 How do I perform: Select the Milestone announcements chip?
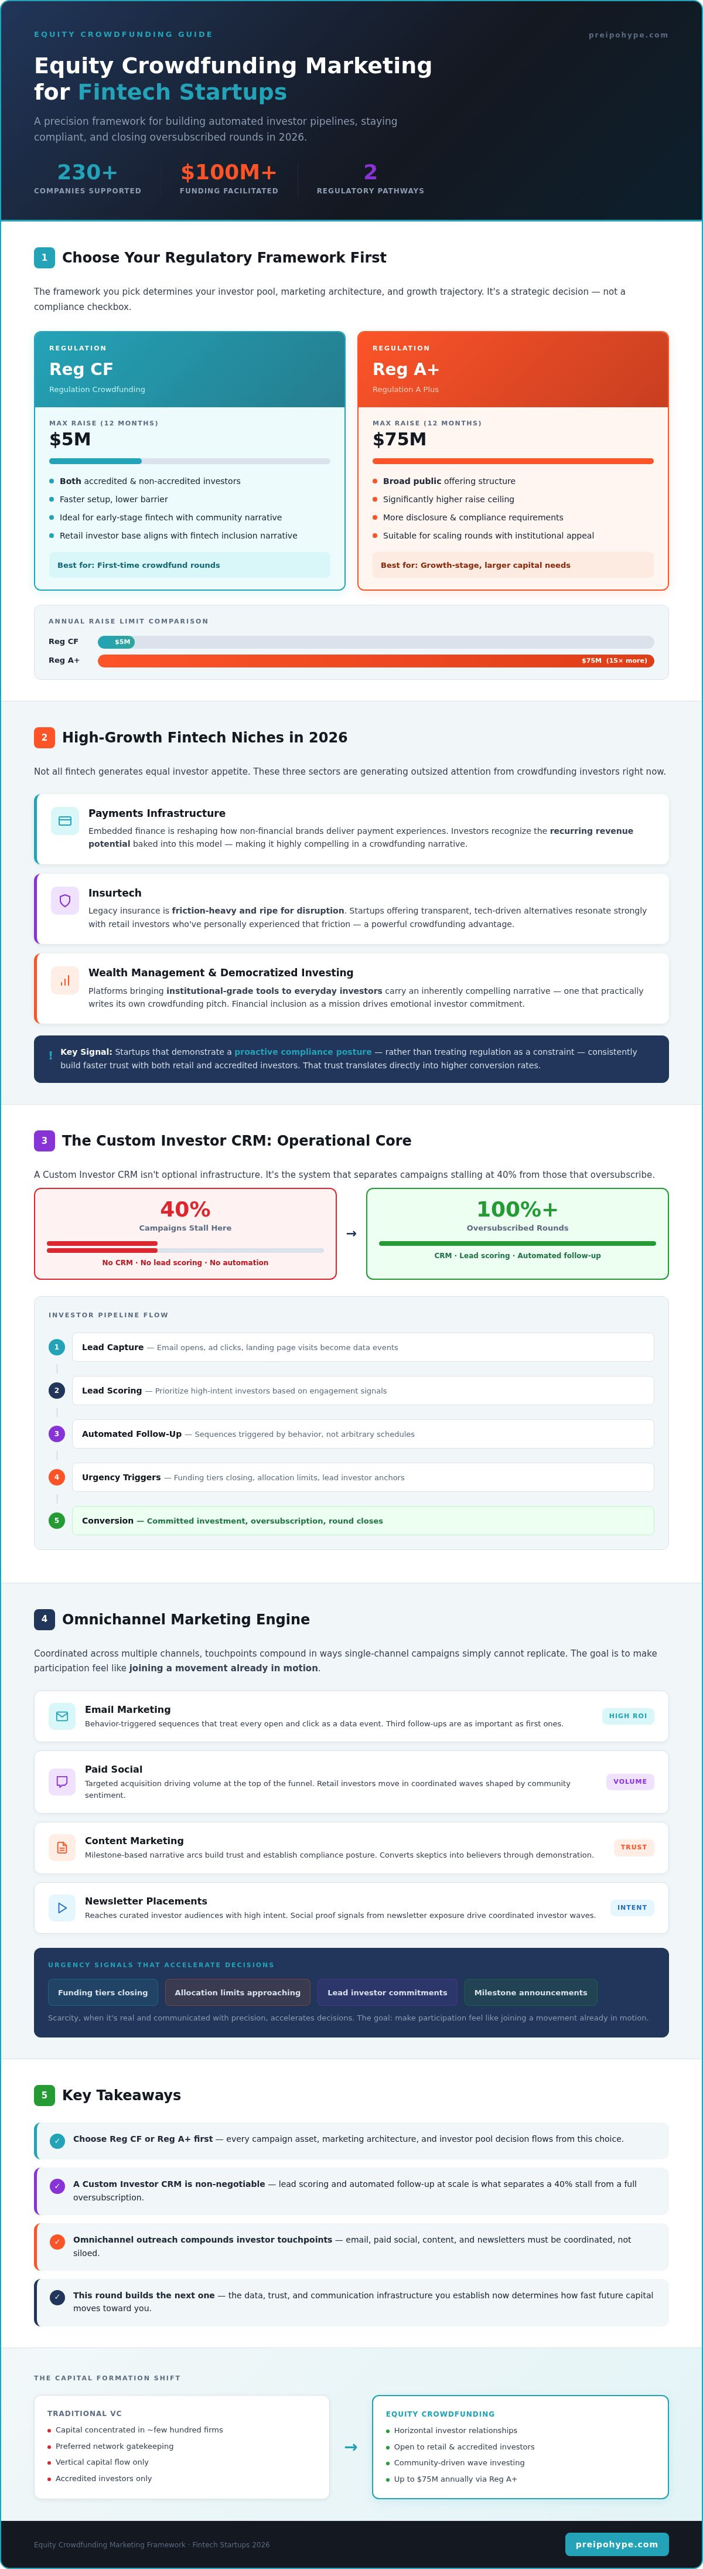531,1992
